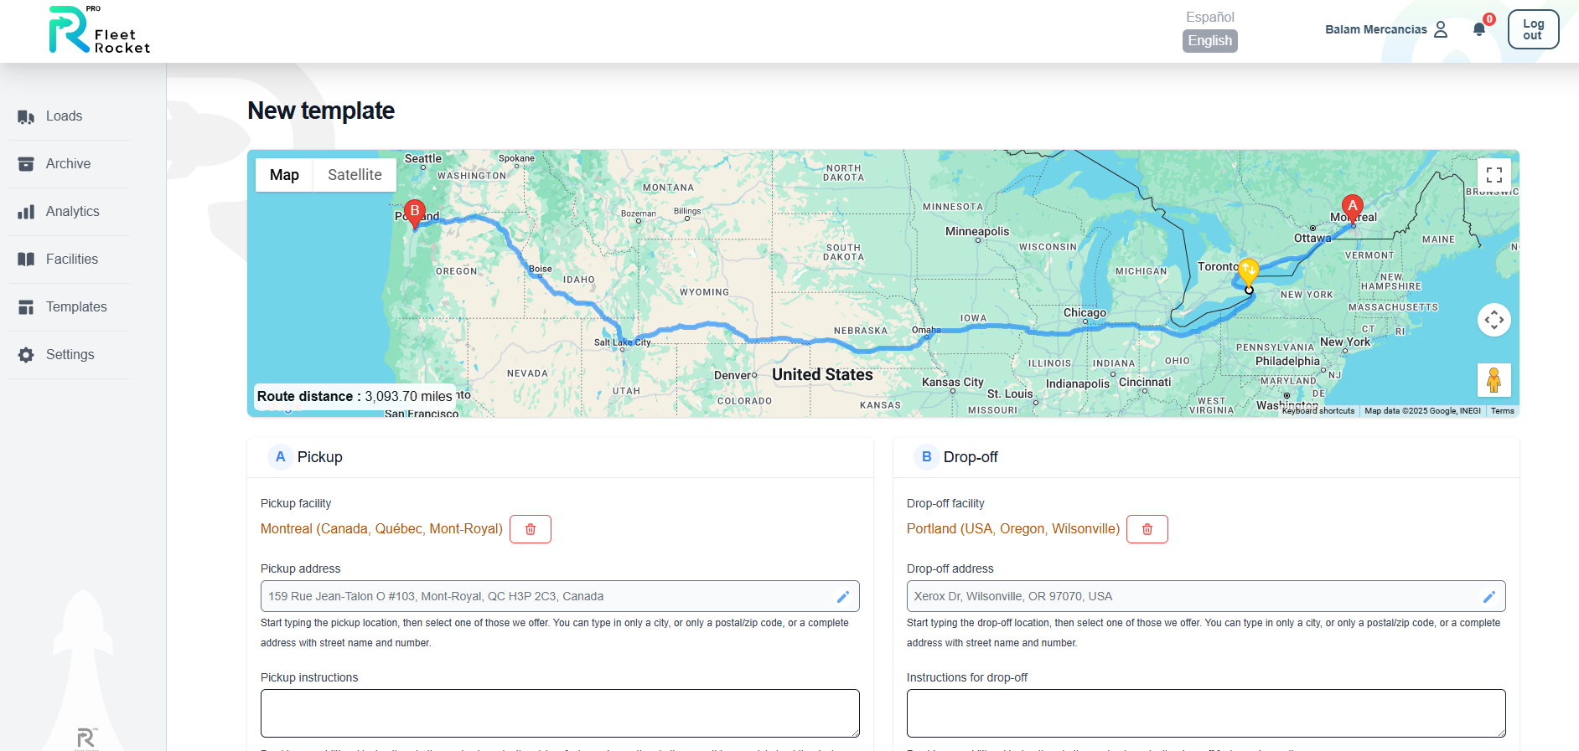Image resolution: width=1579 pixels, height=751 pixels.
Task: Click the Analytics bar chart icon
Action: pos(26,212)
